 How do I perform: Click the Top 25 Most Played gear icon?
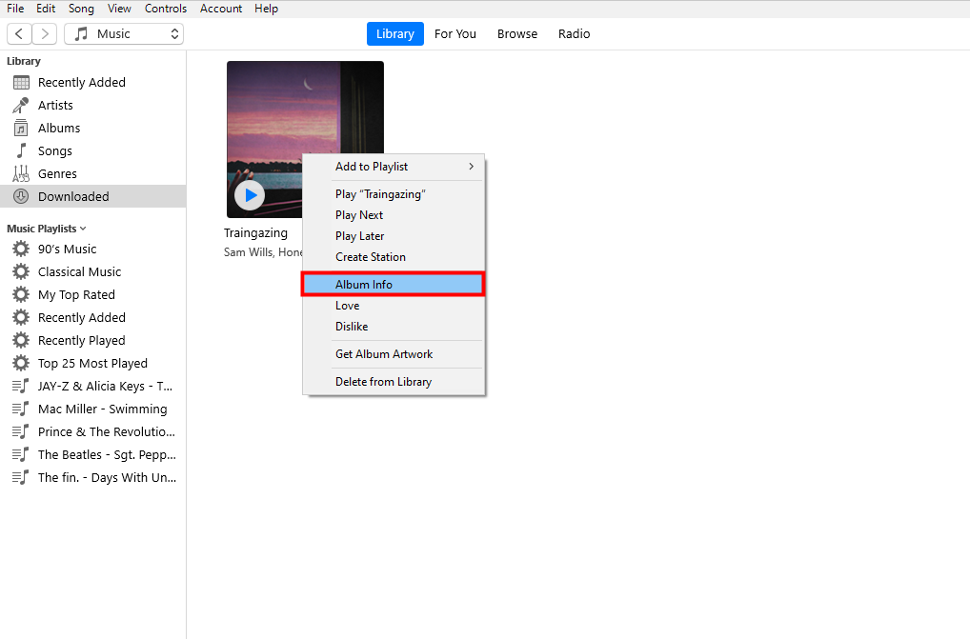click(21, 364)
